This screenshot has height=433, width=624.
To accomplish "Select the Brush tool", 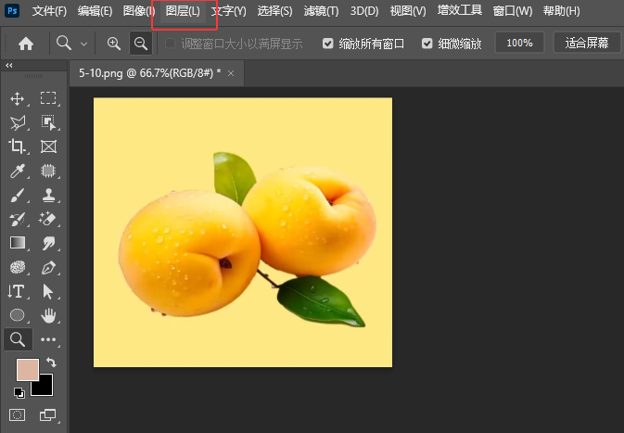I will pos(17,196).
